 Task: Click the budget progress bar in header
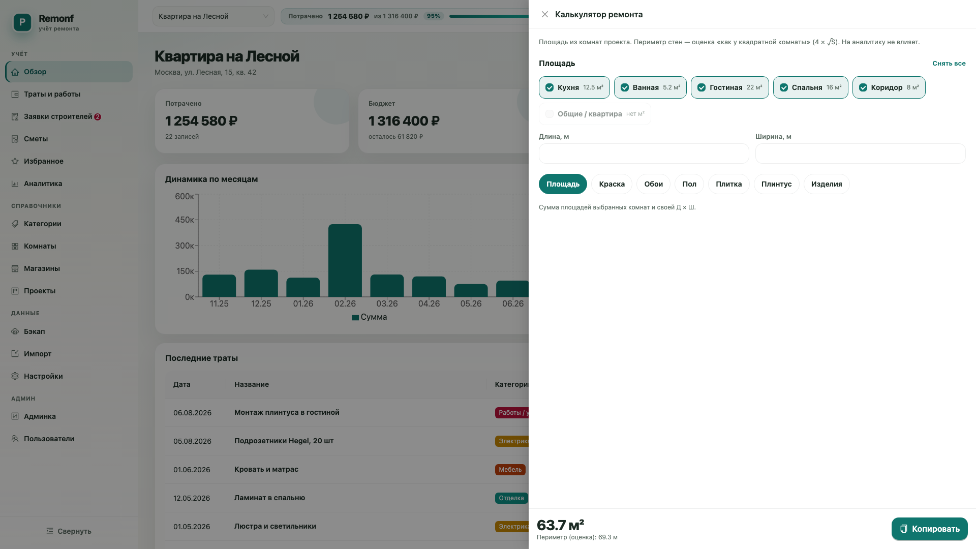pyautogui.click(x=489, y=16)
